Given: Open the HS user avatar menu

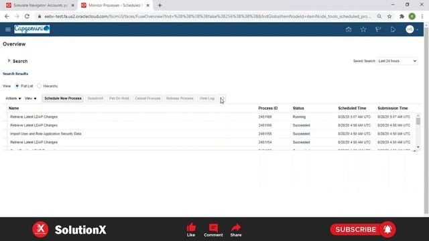Looking at the screenshot, I should [x=410, y=29].
